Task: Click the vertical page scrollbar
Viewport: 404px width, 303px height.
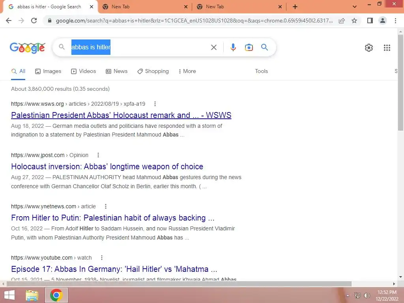Action: coord(400,82)
